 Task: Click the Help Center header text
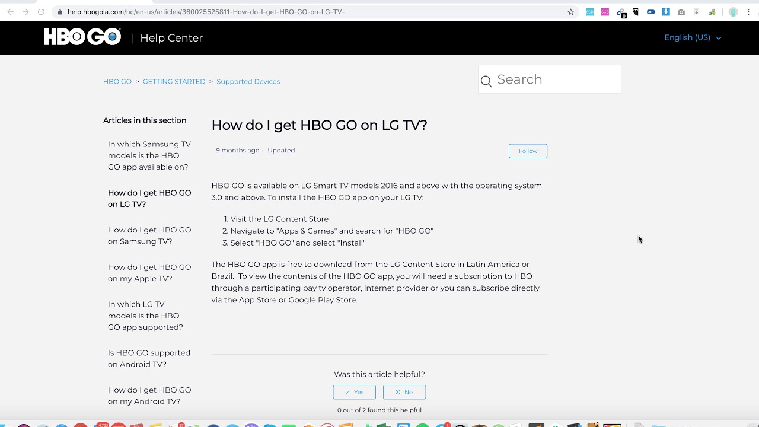(171, 37)
